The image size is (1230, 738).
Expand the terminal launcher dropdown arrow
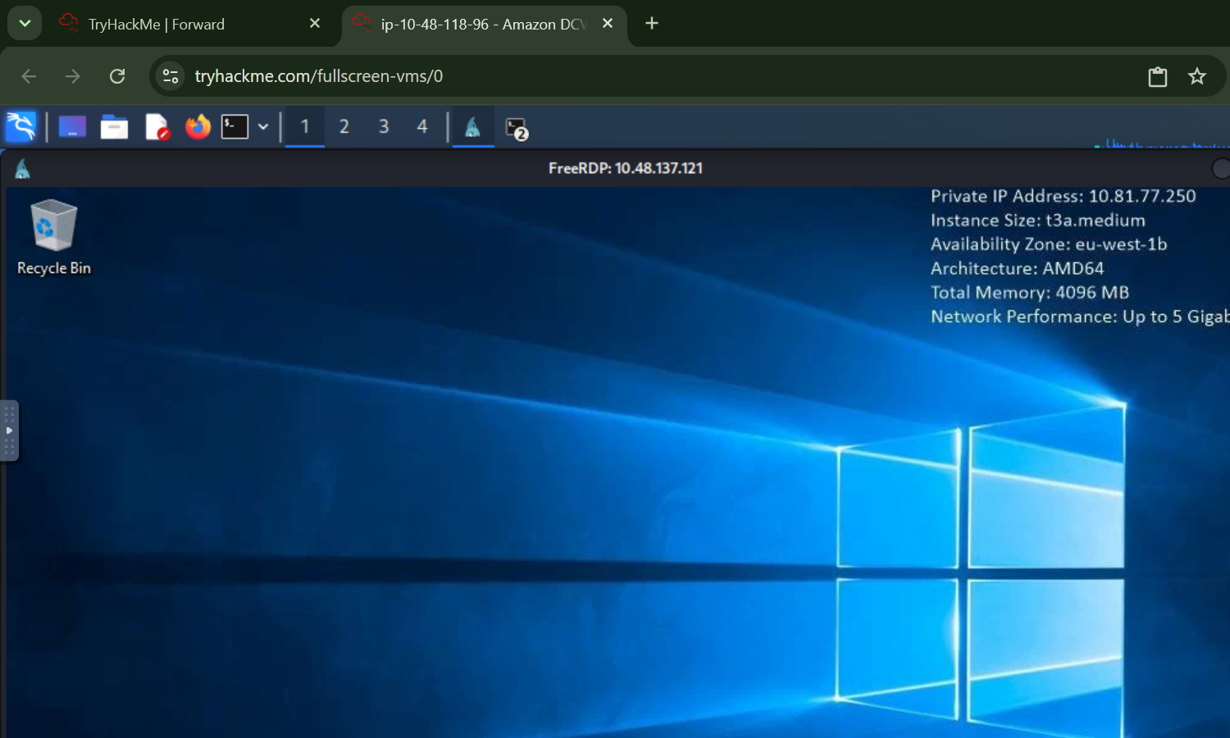point(263,127)
